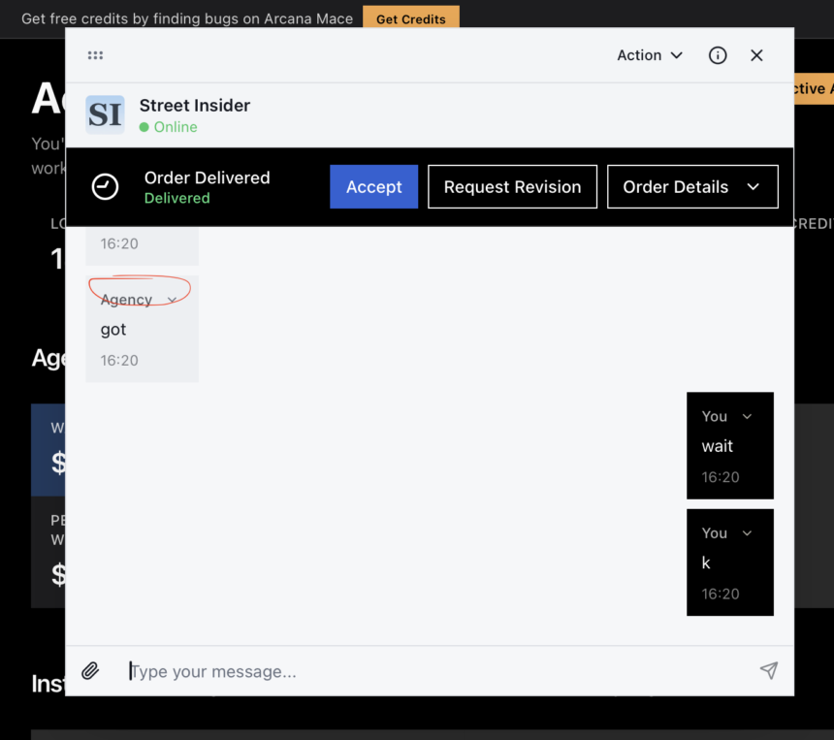The image size is (834, 740).
Task: Select the 'wait' message bubble
Action: coord(729,446)
